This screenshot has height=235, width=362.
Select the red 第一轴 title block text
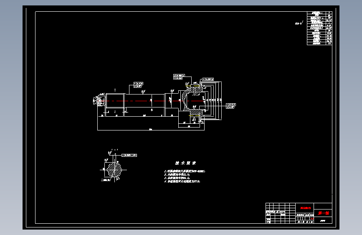[323, 213]
